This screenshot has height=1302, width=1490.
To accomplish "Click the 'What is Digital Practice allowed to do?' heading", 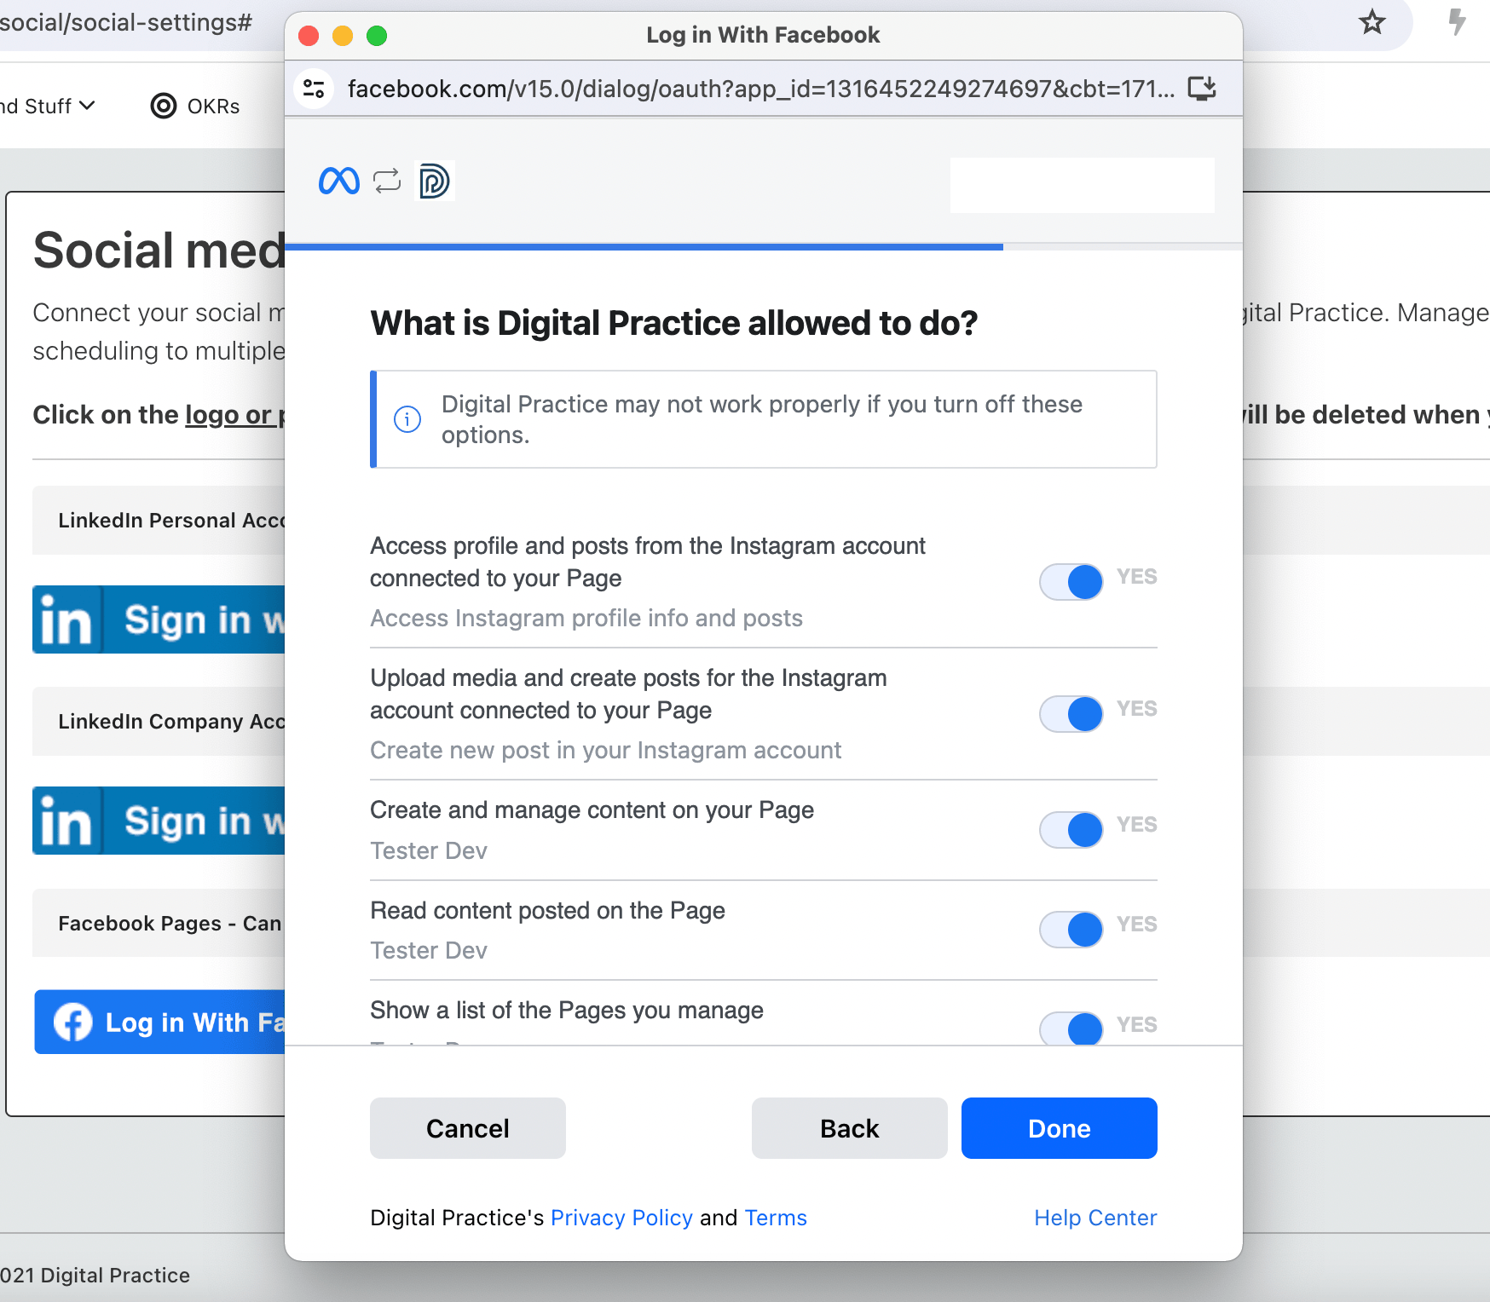I will pos(673,324).
